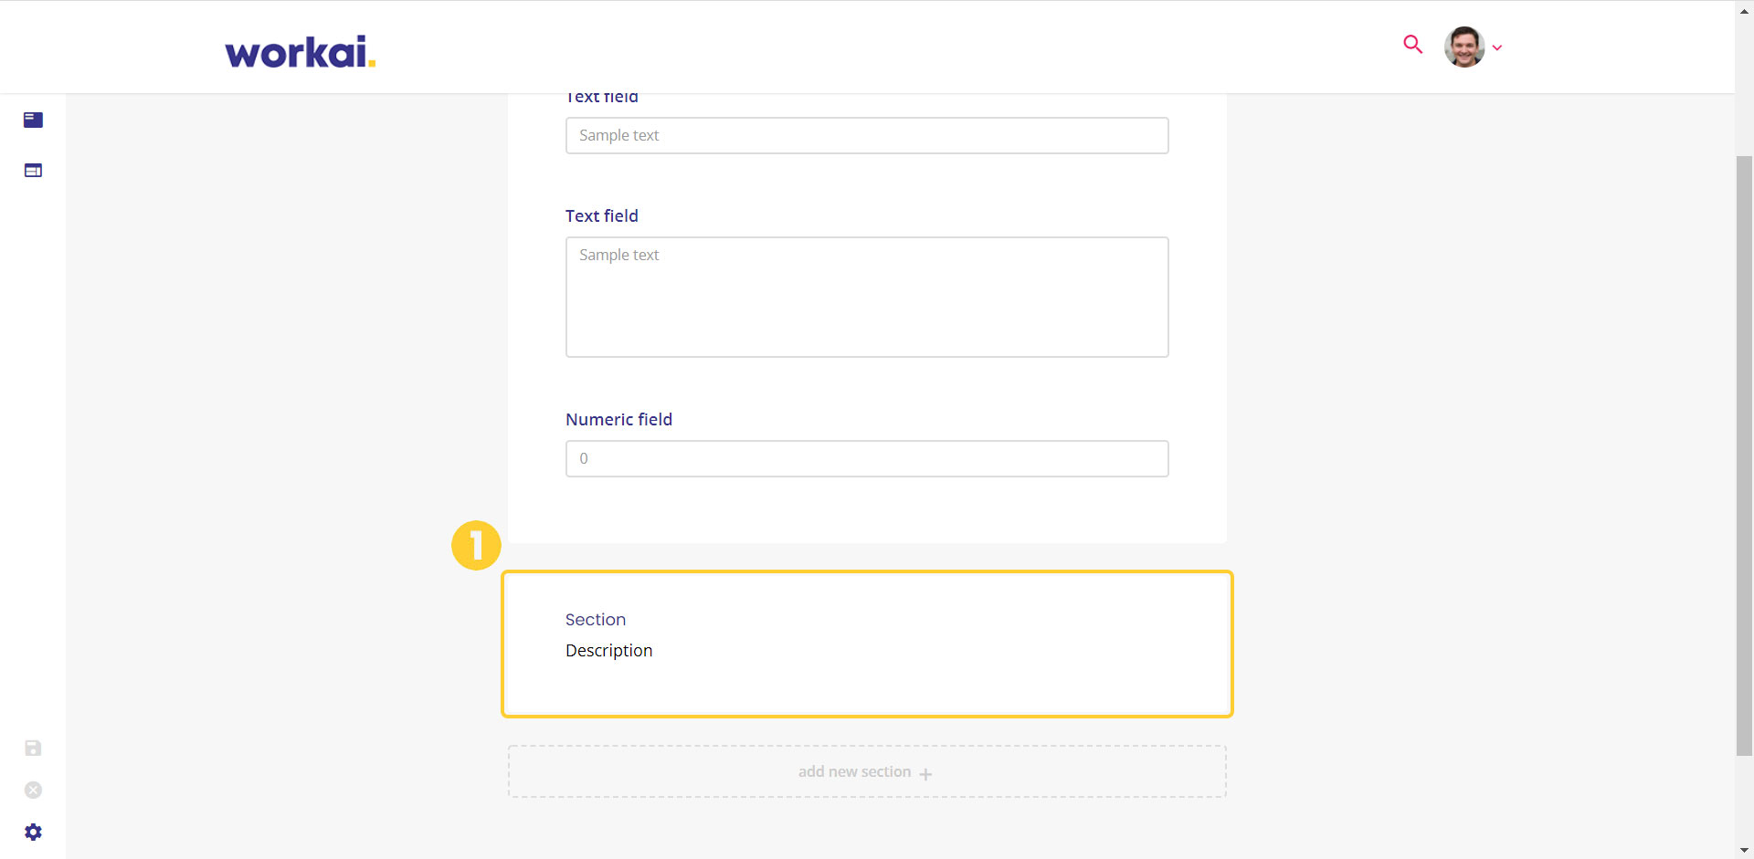Click the user profile avatar
This screenshot has width=1754, height=859.
pos(1464,47)
